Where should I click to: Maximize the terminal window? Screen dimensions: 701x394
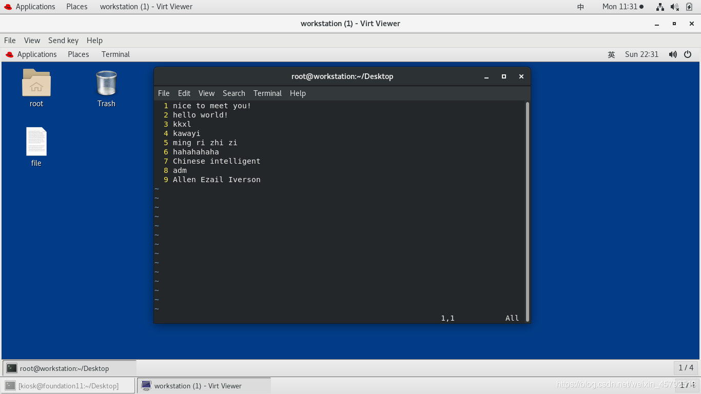[504, 76]
